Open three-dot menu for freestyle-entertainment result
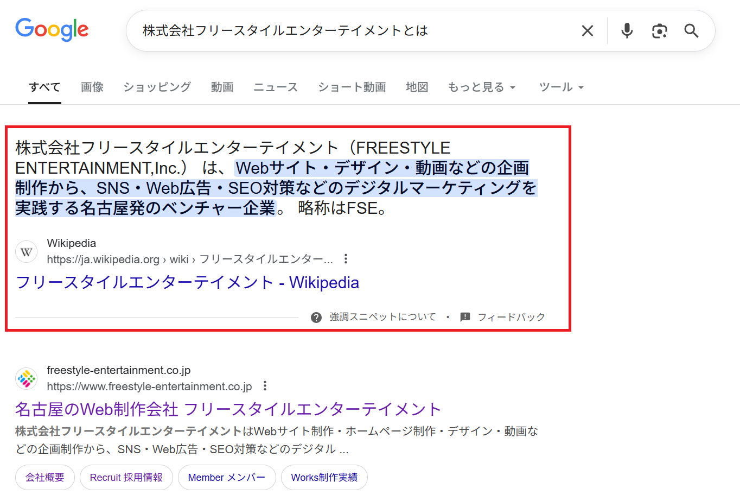Image resolution: width=740 pixels, height=501 pixels. (265, 386)
